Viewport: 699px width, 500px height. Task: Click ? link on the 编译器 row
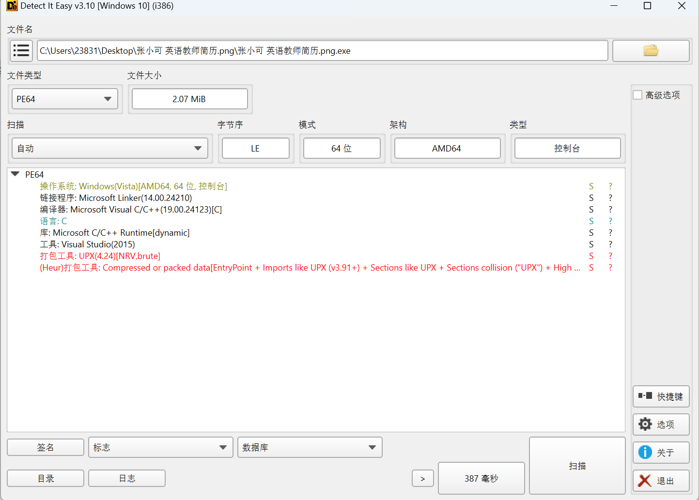[610, 210]
